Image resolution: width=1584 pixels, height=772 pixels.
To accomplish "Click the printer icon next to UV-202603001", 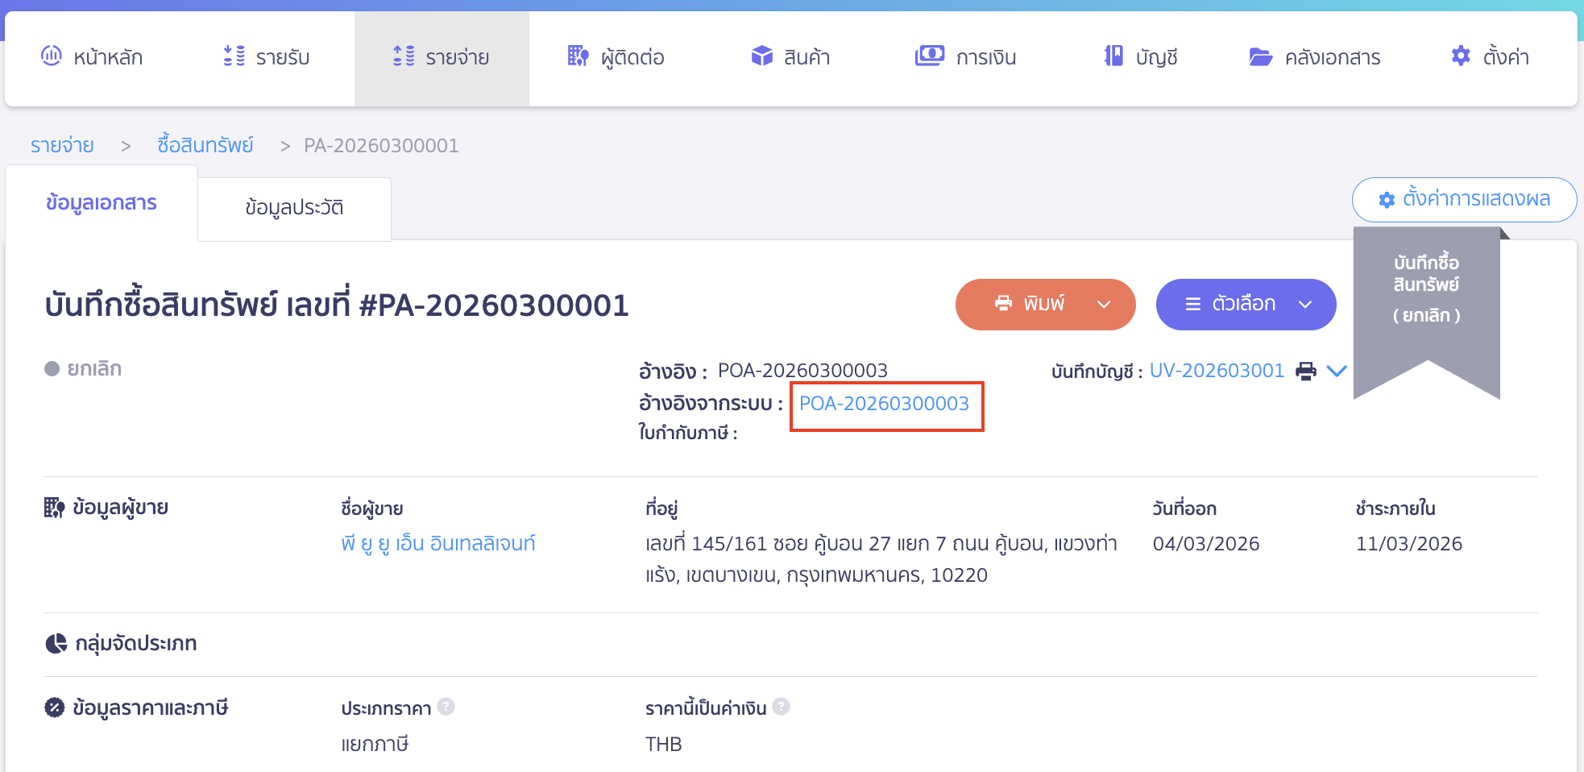I will [1305, 371].
